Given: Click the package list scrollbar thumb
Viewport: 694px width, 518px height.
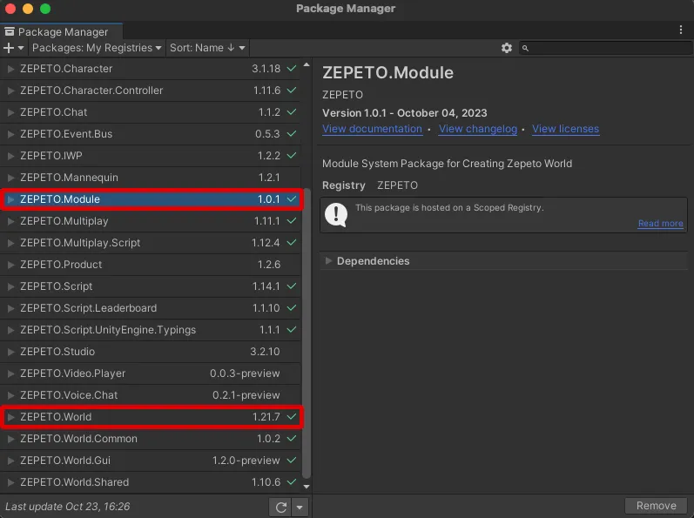Looking at the screenshot, I should (x=307, y=333).
